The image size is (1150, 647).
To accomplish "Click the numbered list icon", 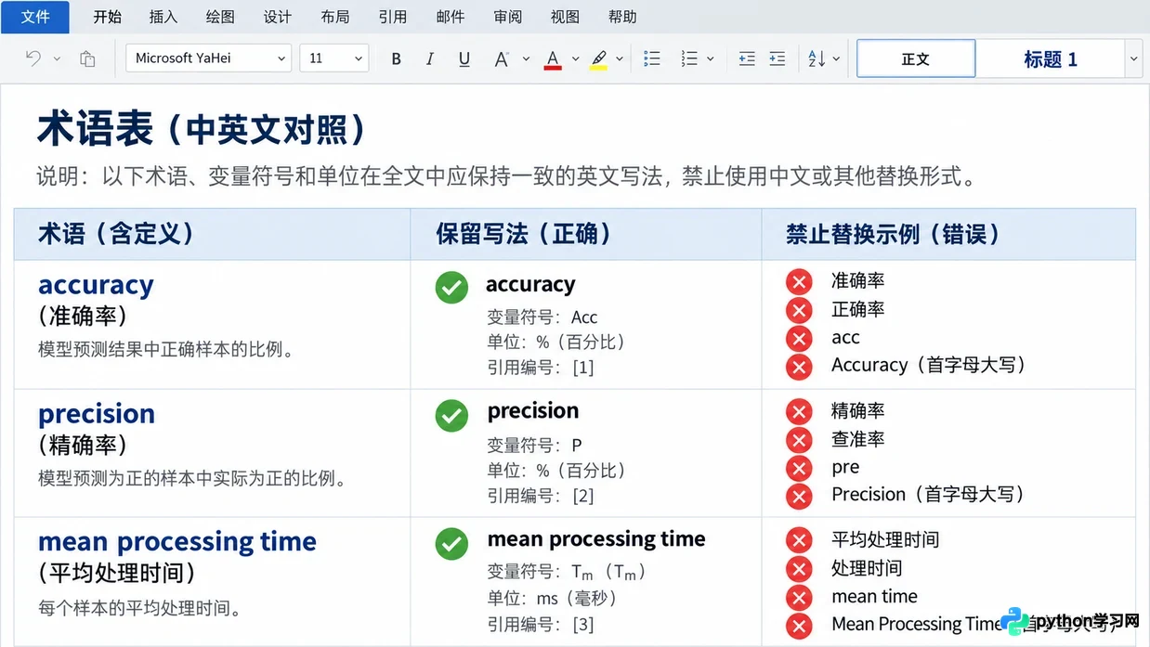I will (x=689, y=58).
